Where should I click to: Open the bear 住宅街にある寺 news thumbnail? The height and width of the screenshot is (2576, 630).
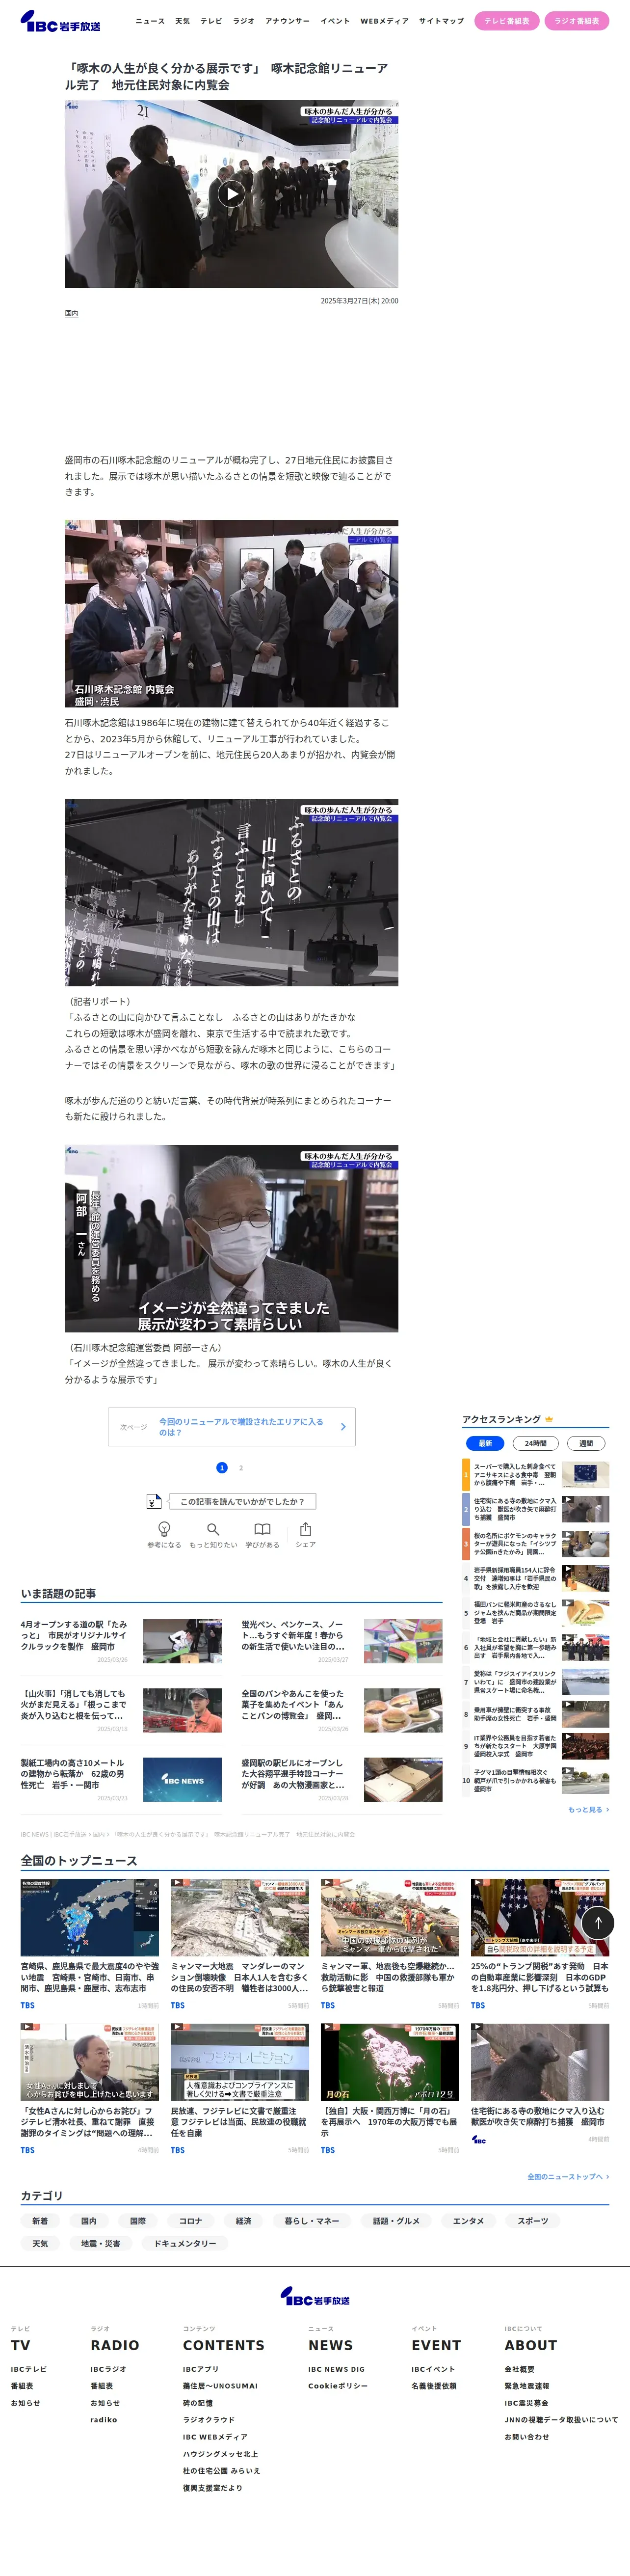click(540, 2062)
